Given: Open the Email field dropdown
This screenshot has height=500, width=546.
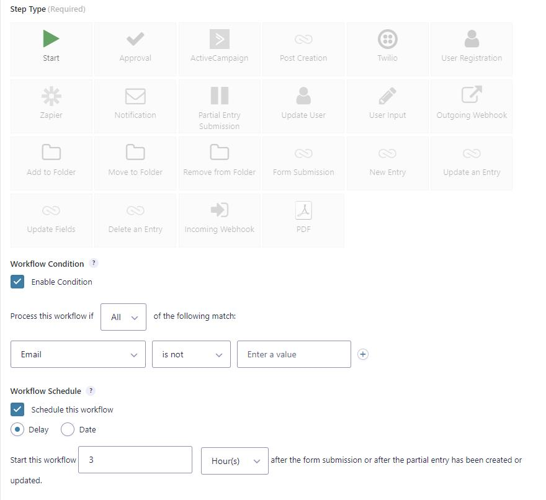Looking at the screenshot, I should (x=78, y=354).
